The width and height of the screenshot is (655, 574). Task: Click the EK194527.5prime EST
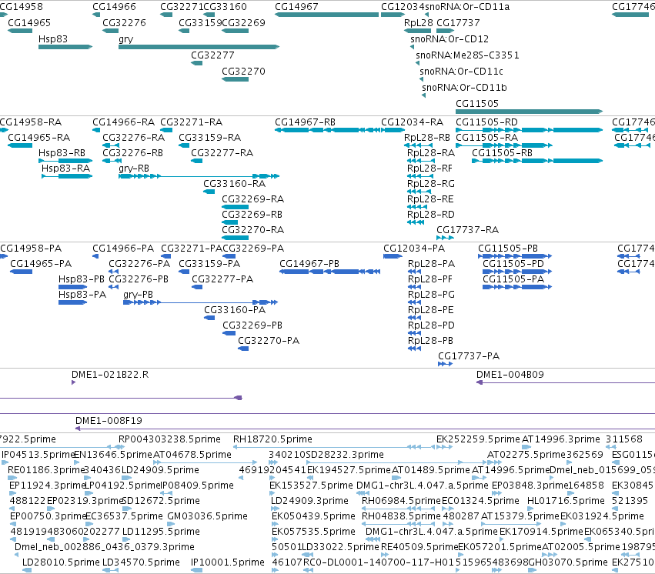coord(311,478)
